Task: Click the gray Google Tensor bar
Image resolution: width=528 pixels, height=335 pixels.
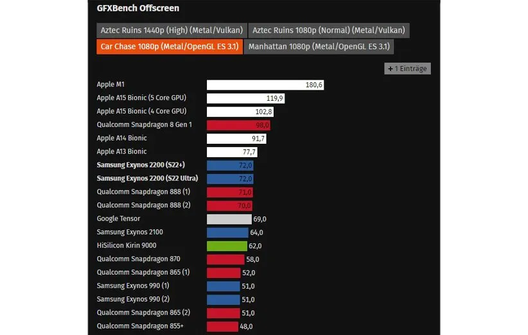Action: coord(229,219)
